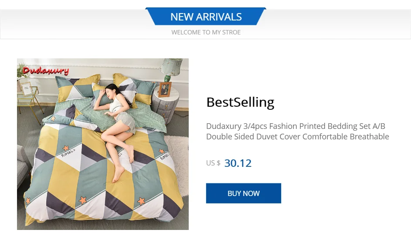Click the red Dudaxury watermark logo
This screenshot has width=411, height=250.
click(45, 71)
